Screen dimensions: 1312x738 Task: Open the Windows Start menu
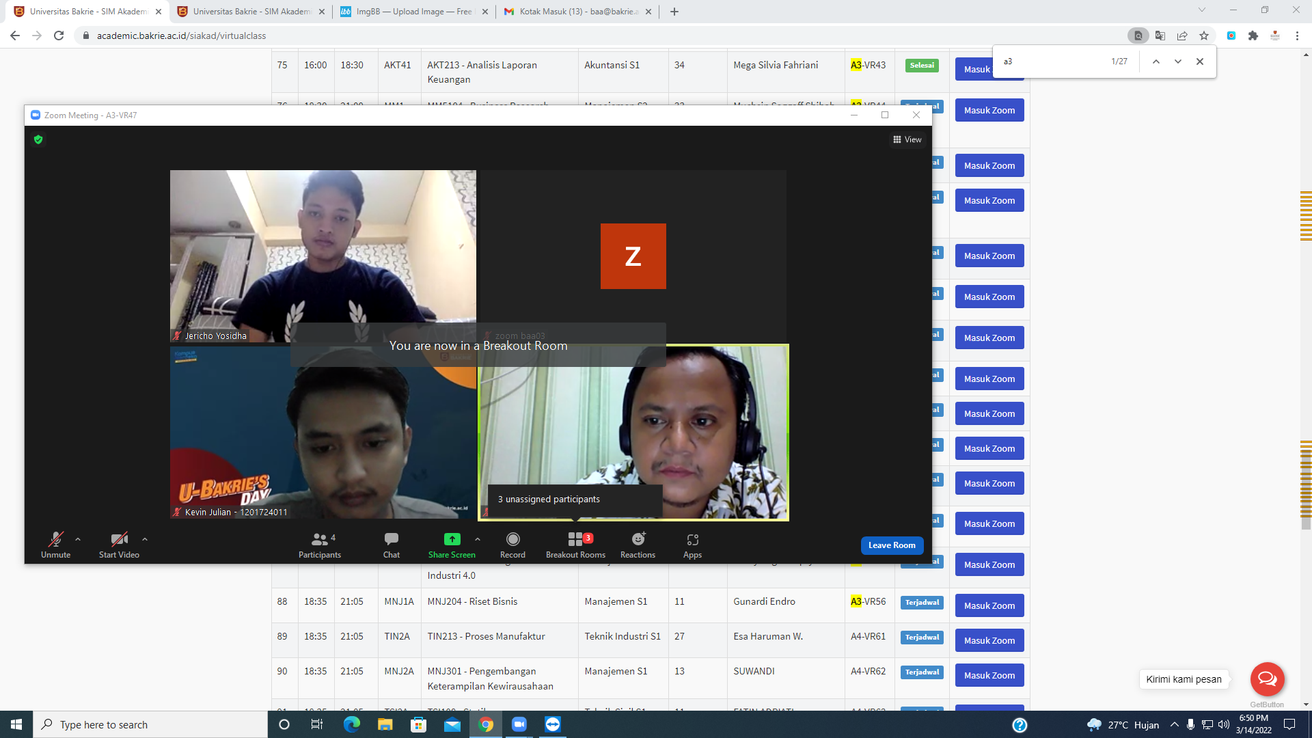(x=16, y=724)
